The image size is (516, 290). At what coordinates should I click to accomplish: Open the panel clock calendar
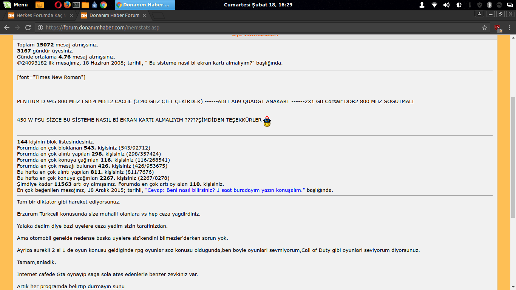tap(258, 5)
